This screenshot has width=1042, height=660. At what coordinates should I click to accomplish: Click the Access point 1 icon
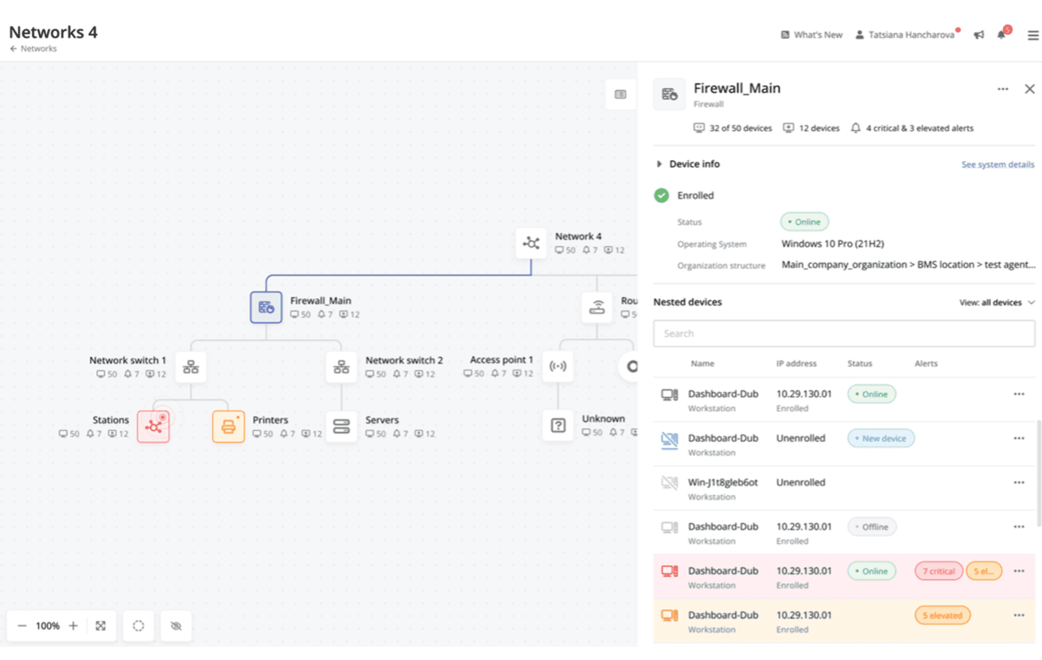(x=557, y=366)
